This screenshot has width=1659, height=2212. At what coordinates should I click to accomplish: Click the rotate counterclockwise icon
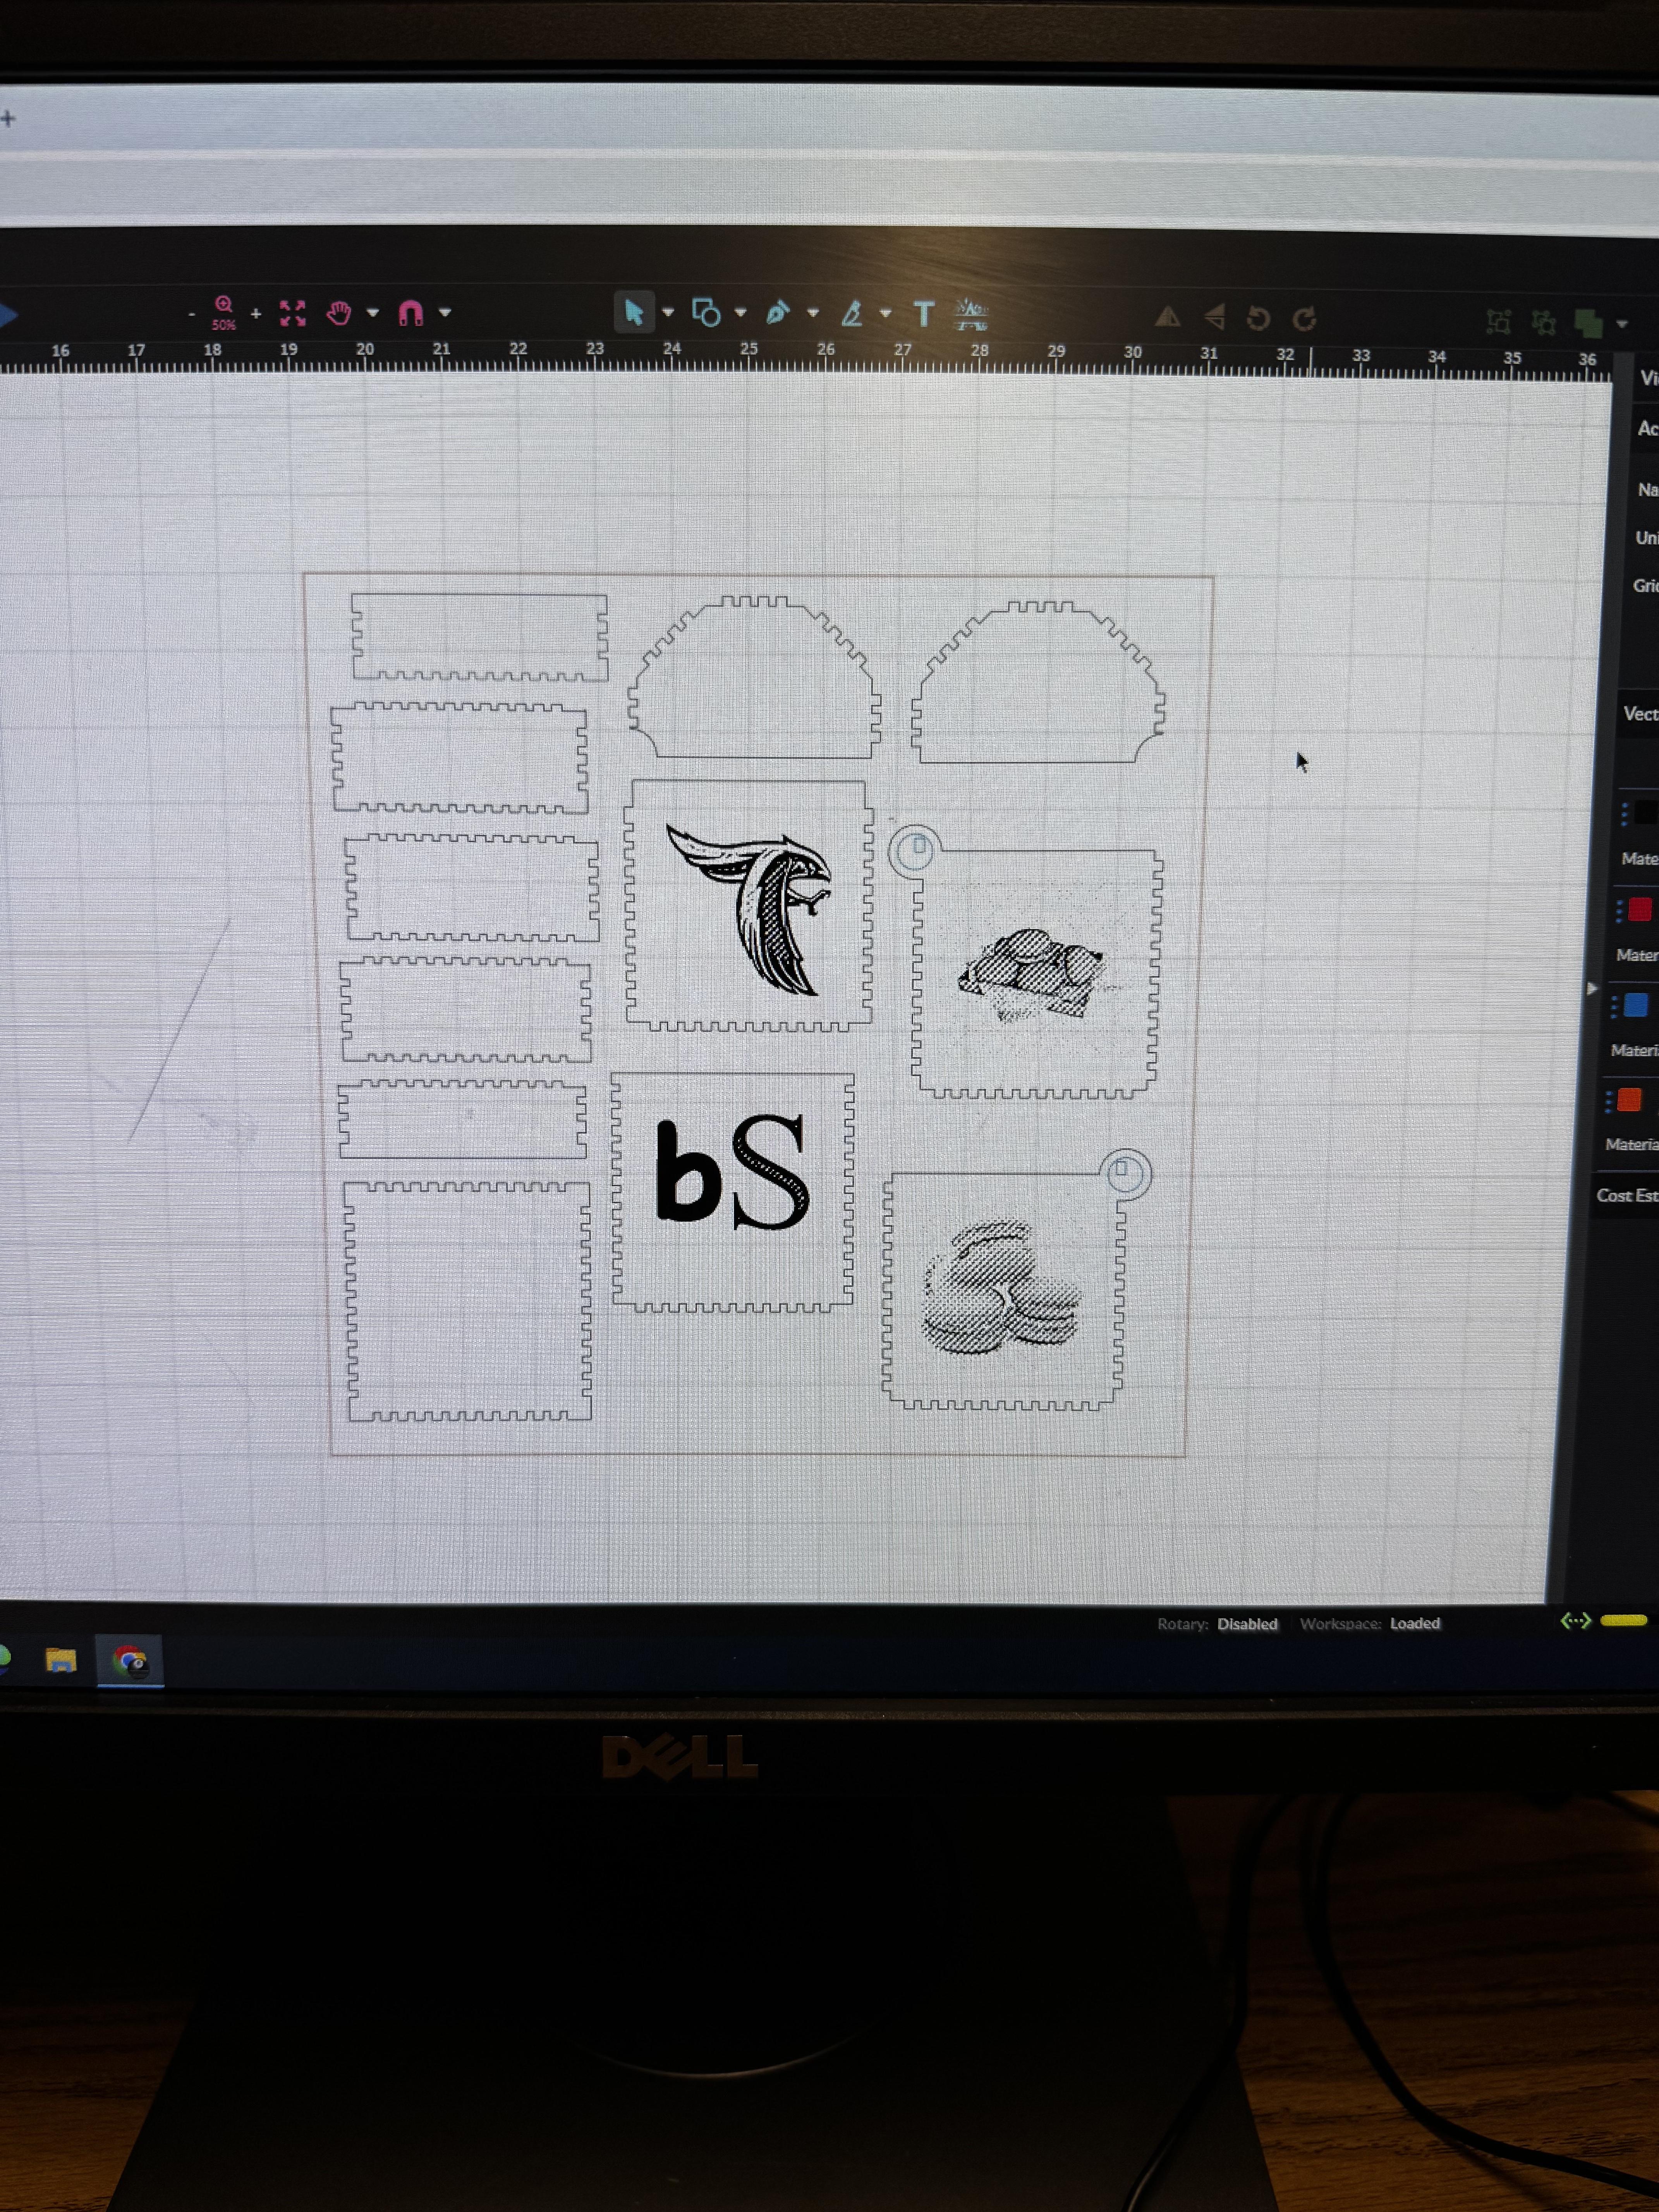tap(1258, 319)
